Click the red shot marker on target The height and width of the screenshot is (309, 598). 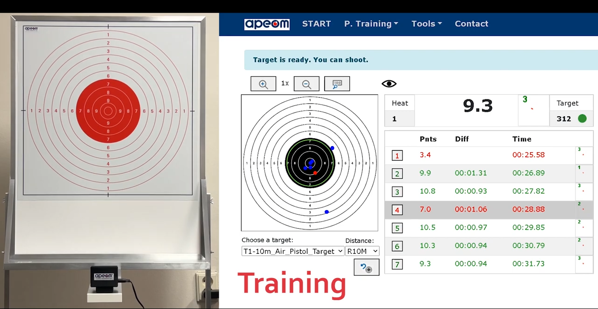point(315,173)
